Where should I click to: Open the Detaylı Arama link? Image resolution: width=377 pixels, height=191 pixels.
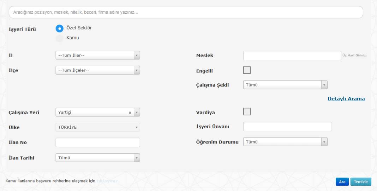pyautogui.click(x=346, y=99)
